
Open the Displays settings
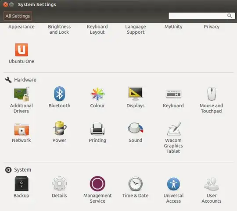tap(136, 93)
